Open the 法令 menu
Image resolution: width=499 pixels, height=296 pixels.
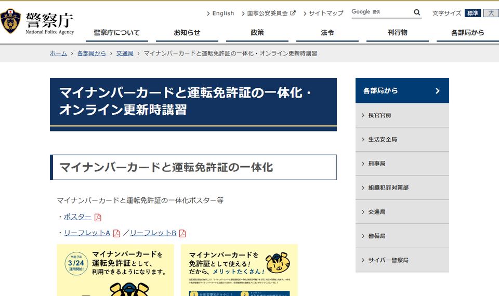[327, 33]
